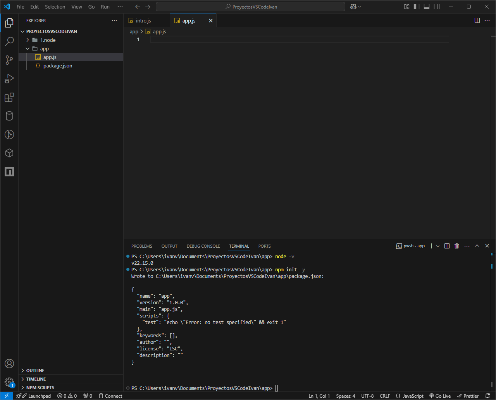The image size is (496, 400).
Task: Open the Search view in the activity bar
Action: pyautogui.click(x=9, y=41)
